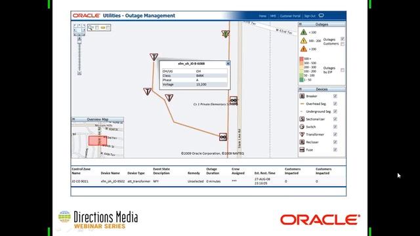
Task: Click the JO CO 8021 control zone cell
Action: point(80,182)
